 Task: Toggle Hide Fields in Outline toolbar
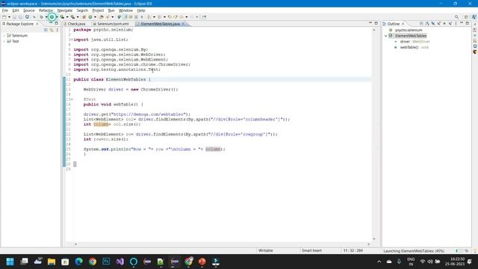coord(433,23)
